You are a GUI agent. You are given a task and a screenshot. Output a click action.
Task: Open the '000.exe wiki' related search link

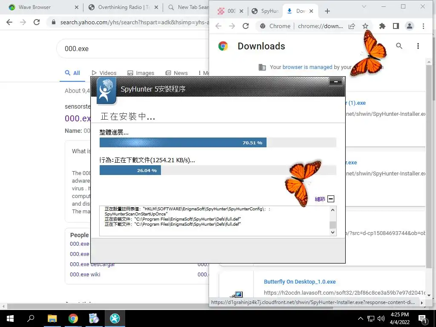[85, 275]
